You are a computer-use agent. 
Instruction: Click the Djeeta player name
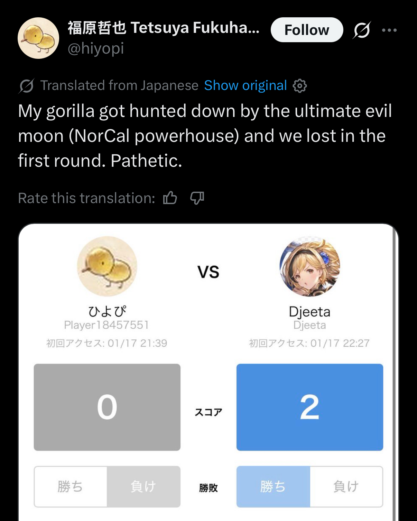(309, 312)
